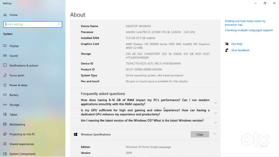This screenshot has width=279, height=157.
Task: Click the Battery icon
Action: pos(5,95)
